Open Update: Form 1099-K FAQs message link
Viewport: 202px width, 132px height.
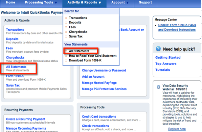coord(177,27)
